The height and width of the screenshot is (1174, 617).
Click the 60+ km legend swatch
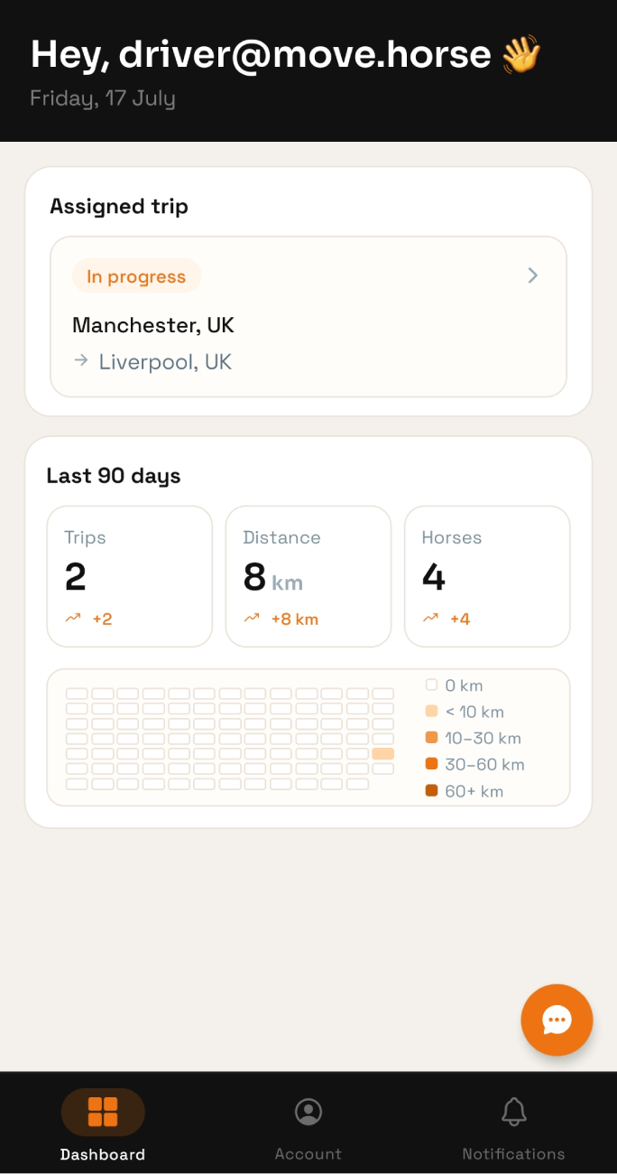point(431,791)
